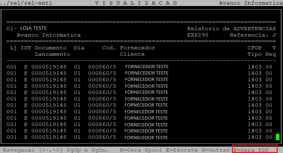The height and width of the screenshot is (153, 283).
Task: Select document number in the last row
Action: pos(49,137)
